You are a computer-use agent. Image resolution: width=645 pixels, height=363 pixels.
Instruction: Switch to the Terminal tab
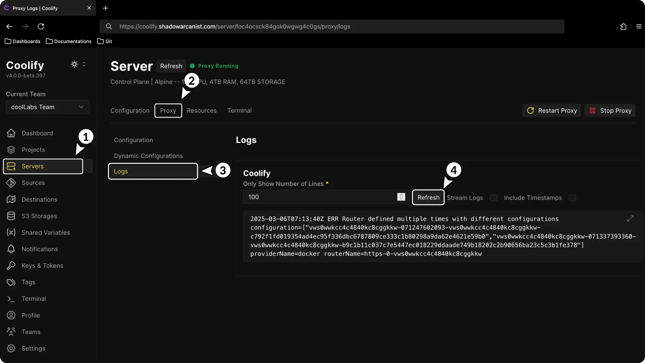[x=240, y=110]
